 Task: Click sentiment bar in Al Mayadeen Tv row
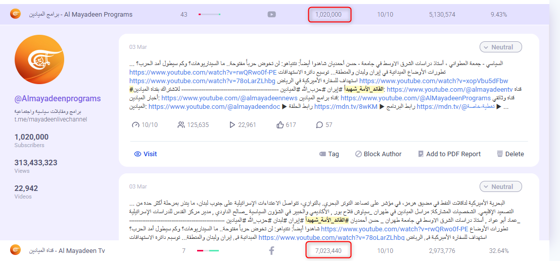pos(208,250)
